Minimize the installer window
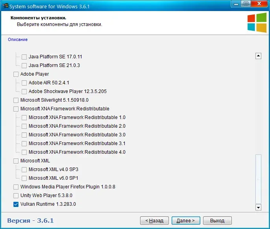 [x=236, y=4]
